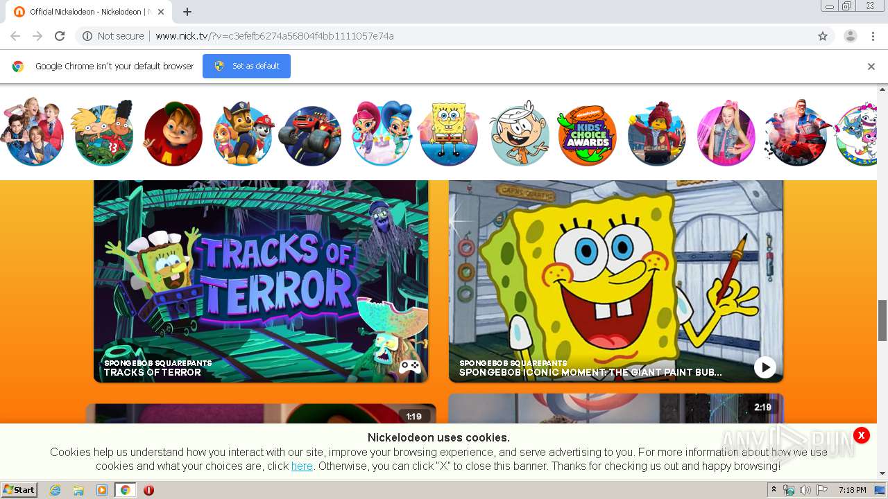Click the scrollbar down arrow
Image resolution: width=888 pixels, height=499 pixels.
(x=882, y=474)
